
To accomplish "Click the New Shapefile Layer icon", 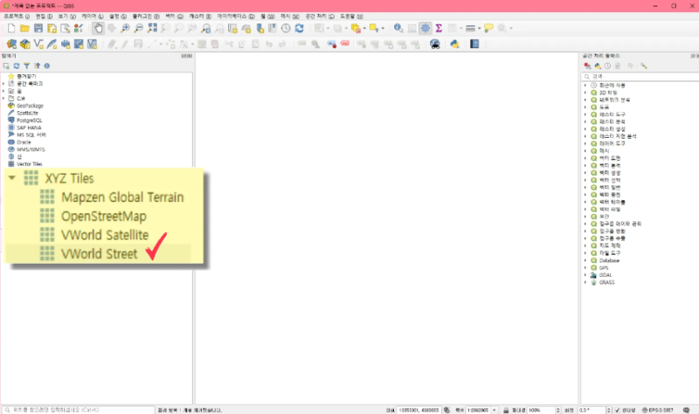I will coord(38,45).
